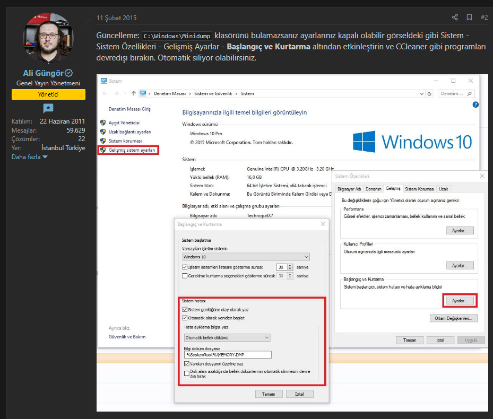Bookmark this forum post
The image size is (493, 419).
pyautogui.click(x=469, y=18)
